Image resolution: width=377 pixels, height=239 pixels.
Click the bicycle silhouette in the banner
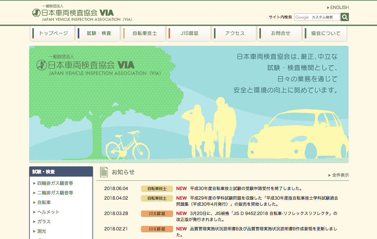click(x=128, y=146)
